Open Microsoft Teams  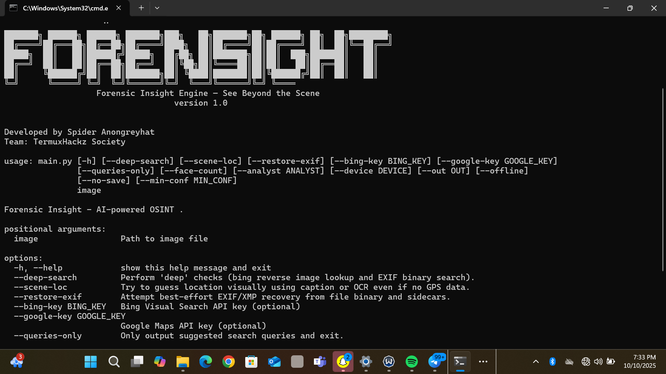320,362
